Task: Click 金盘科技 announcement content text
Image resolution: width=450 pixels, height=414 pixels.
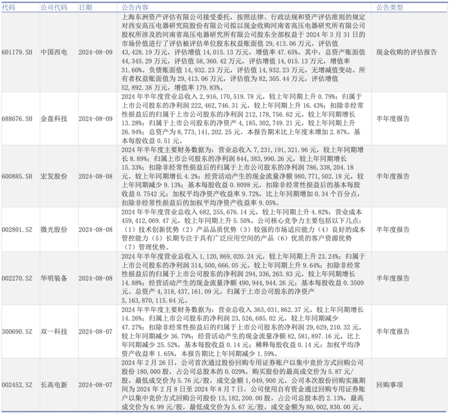Action: click(x=243, y=118)
